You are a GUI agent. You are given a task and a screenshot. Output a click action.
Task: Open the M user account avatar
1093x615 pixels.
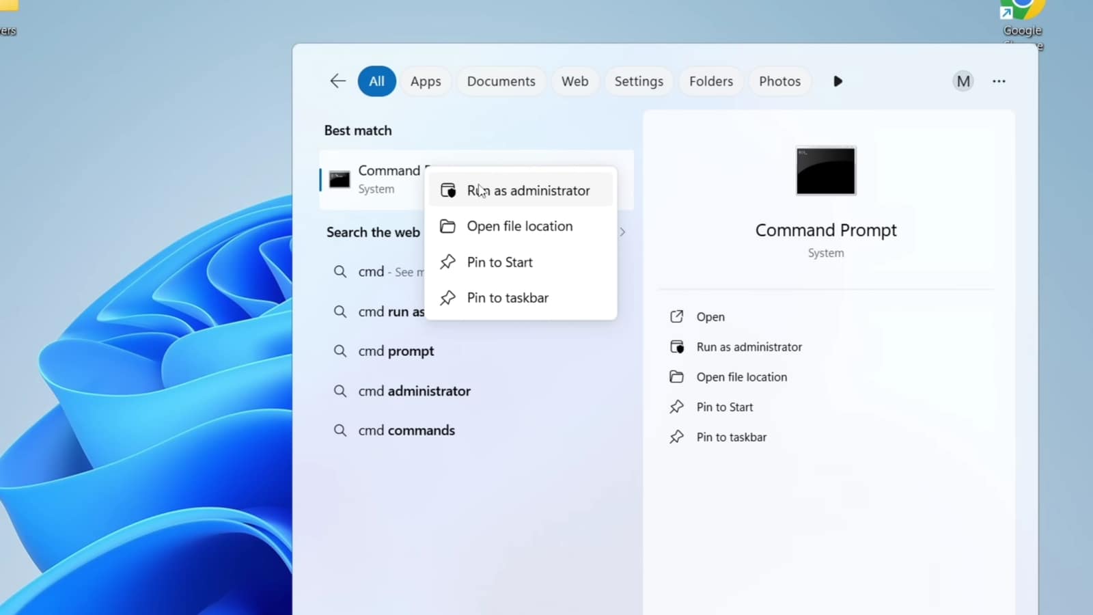coord(963,81)
